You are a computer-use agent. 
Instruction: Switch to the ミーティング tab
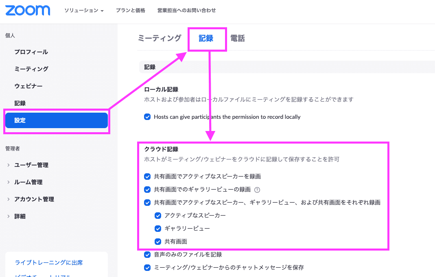tap(160, 38)
